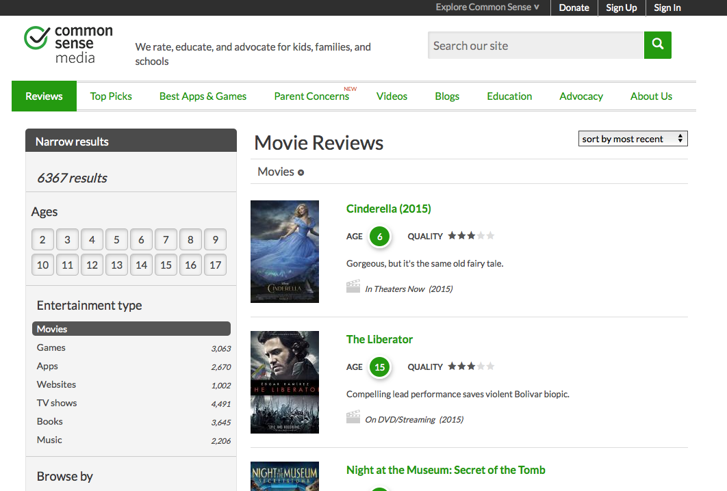This screenshot has height=491, width=727.
Task: Open the Reviews tab
Action: 44,96
